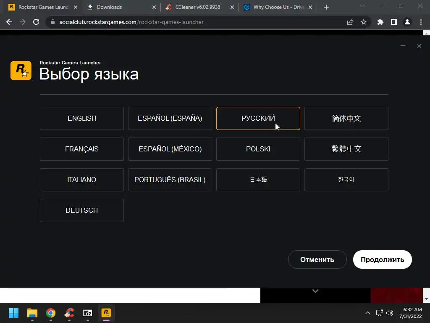This screenshot has height=323, width=430.
Task: Share this page icon
Action: (350, 22)
